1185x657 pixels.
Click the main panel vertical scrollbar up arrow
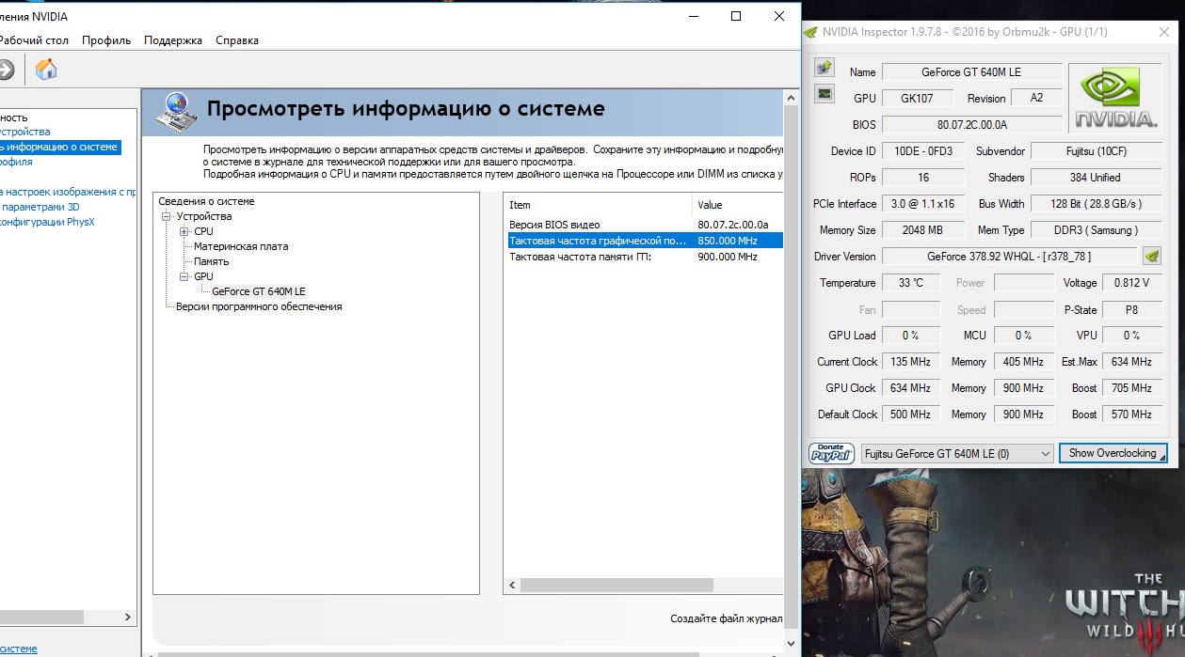tap(791, 97)
